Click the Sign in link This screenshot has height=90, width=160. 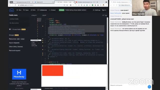(104, 10)
